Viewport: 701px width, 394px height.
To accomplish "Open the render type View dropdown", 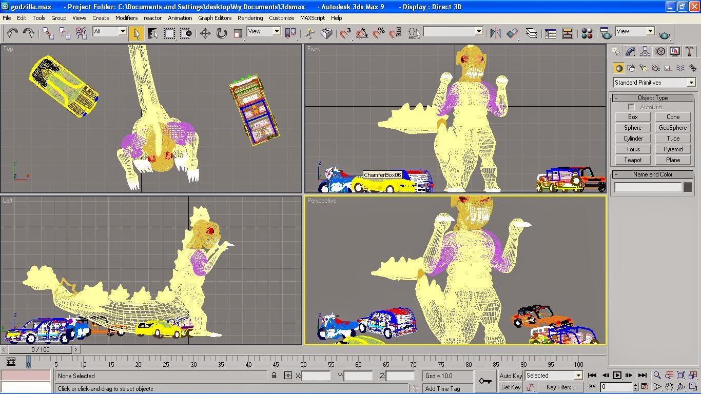I will 635,31.
